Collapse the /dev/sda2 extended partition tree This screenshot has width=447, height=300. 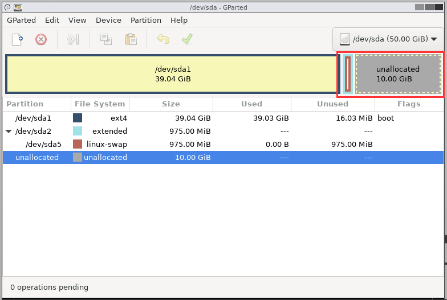pos(9,131)
